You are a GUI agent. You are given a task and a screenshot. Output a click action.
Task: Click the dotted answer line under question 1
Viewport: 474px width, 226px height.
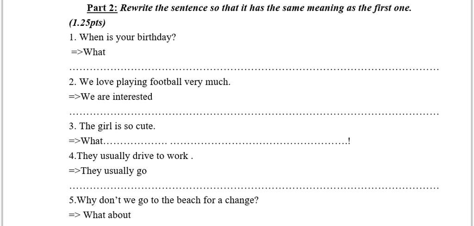[x=254, y=69]
